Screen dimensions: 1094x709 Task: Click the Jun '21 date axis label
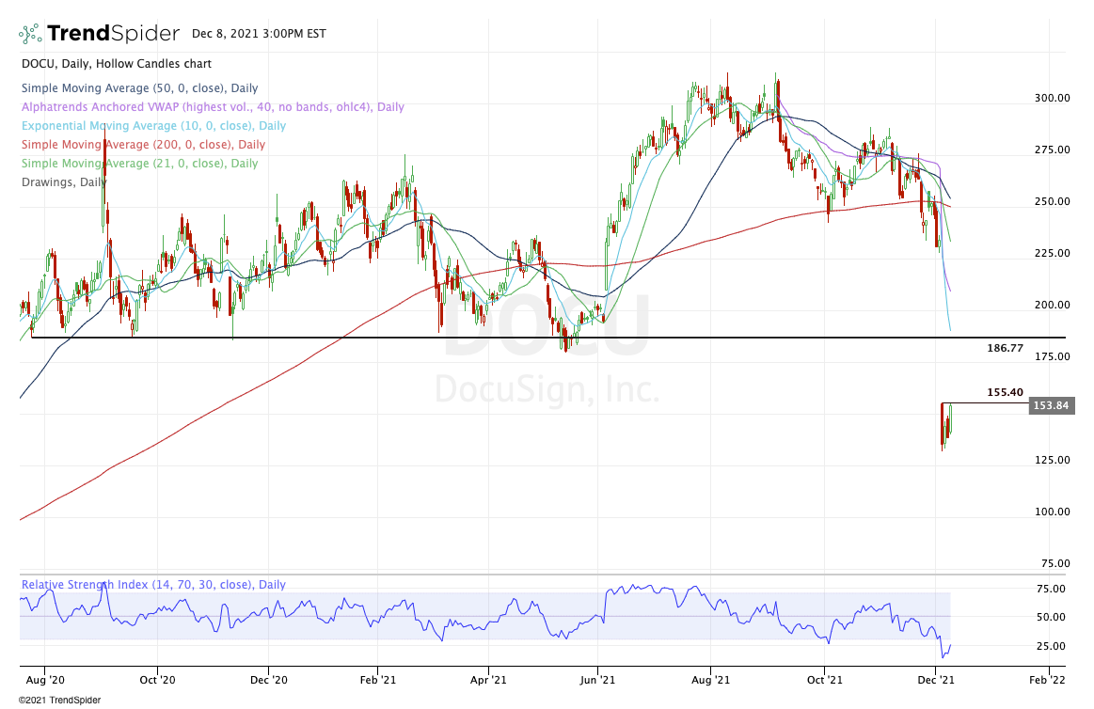click(x=598, y=680)
